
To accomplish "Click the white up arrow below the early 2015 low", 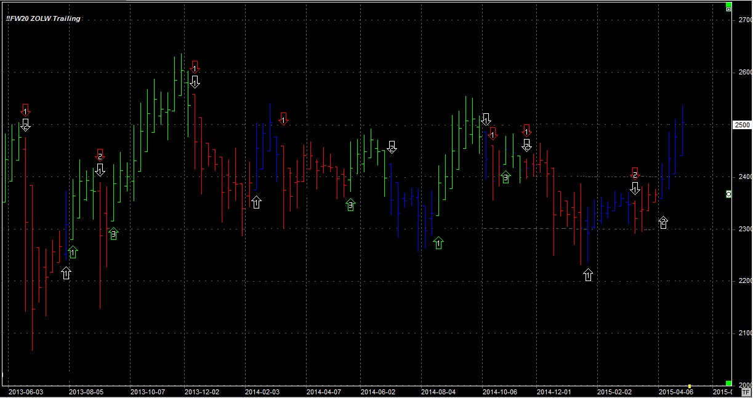I will point(588,275).
